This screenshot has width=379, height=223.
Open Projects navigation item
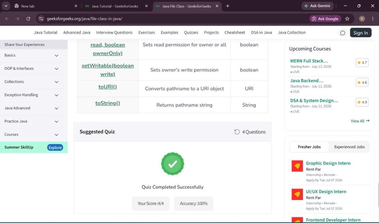(211, 32)
